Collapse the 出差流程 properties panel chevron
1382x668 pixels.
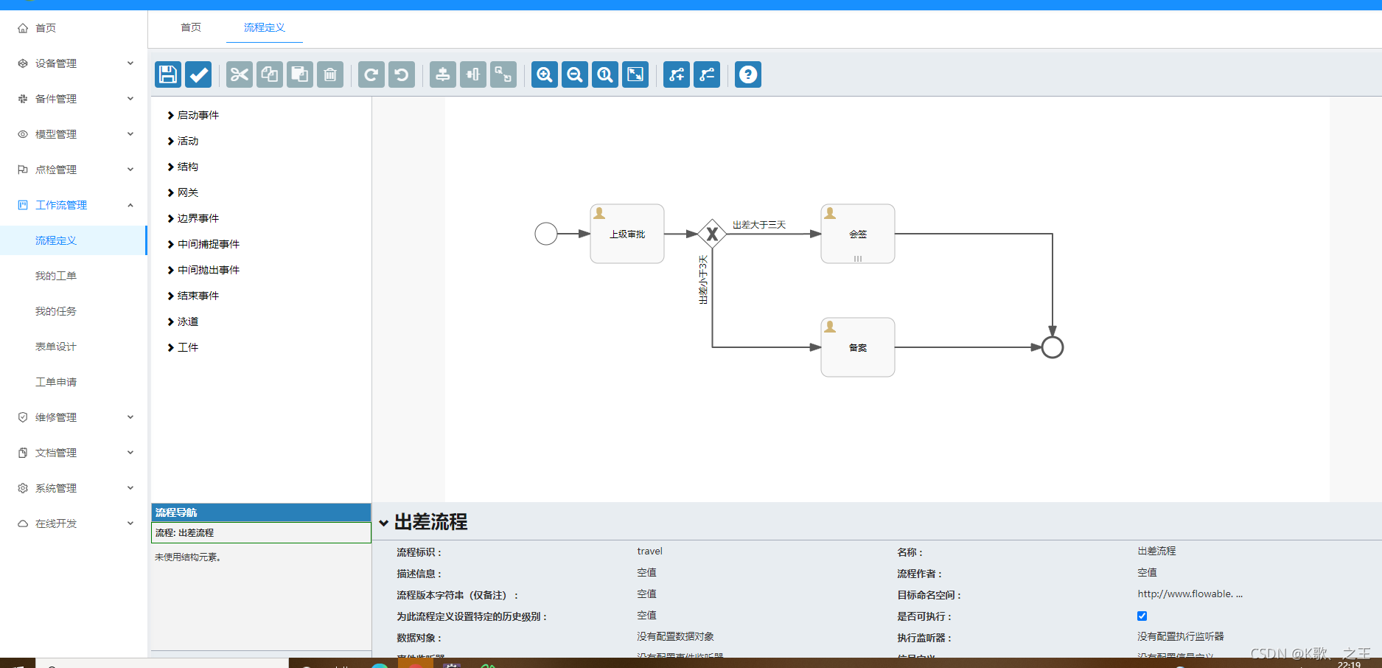coord(383,523)
